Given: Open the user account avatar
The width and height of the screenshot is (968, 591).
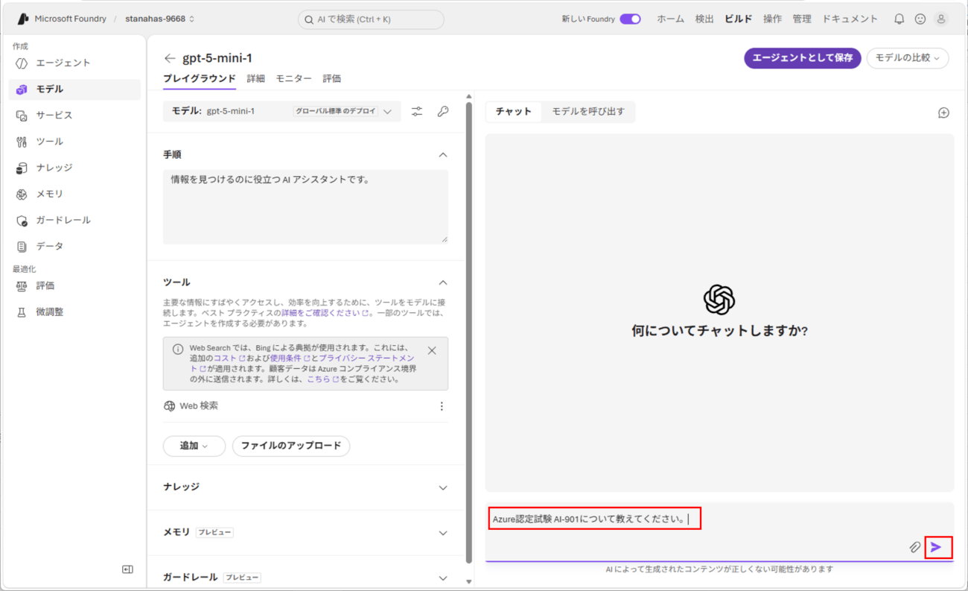Looking at the screenshot, I should click(941, 19).
